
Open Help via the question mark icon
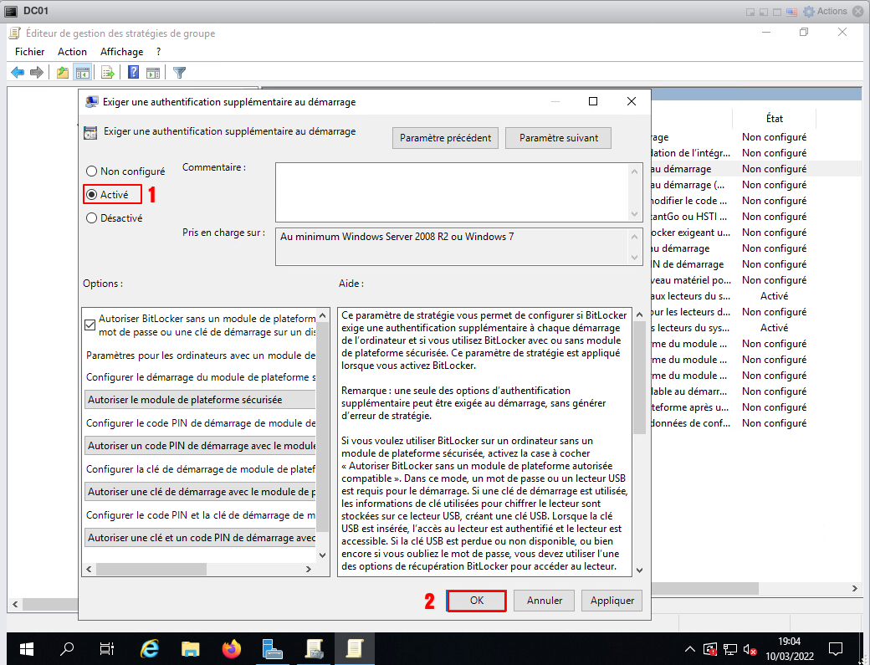[133, 73]
